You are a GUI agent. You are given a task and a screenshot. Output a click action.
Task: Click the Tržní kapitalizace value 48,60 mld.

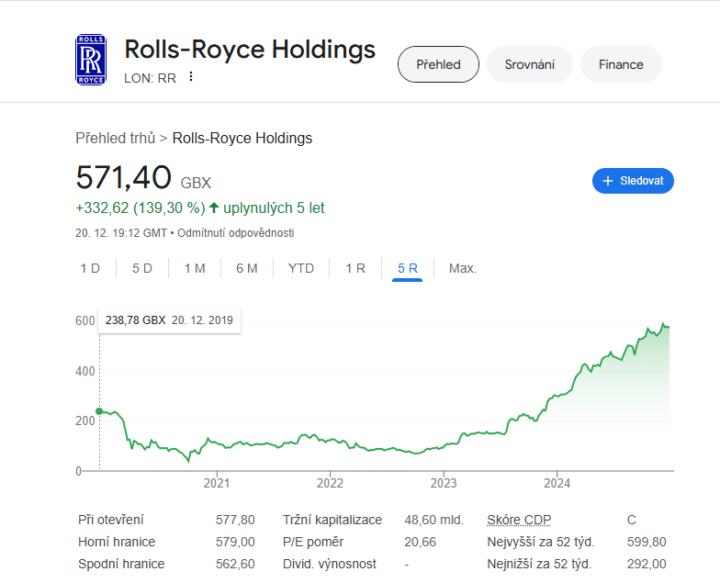(x=433, y=520)
